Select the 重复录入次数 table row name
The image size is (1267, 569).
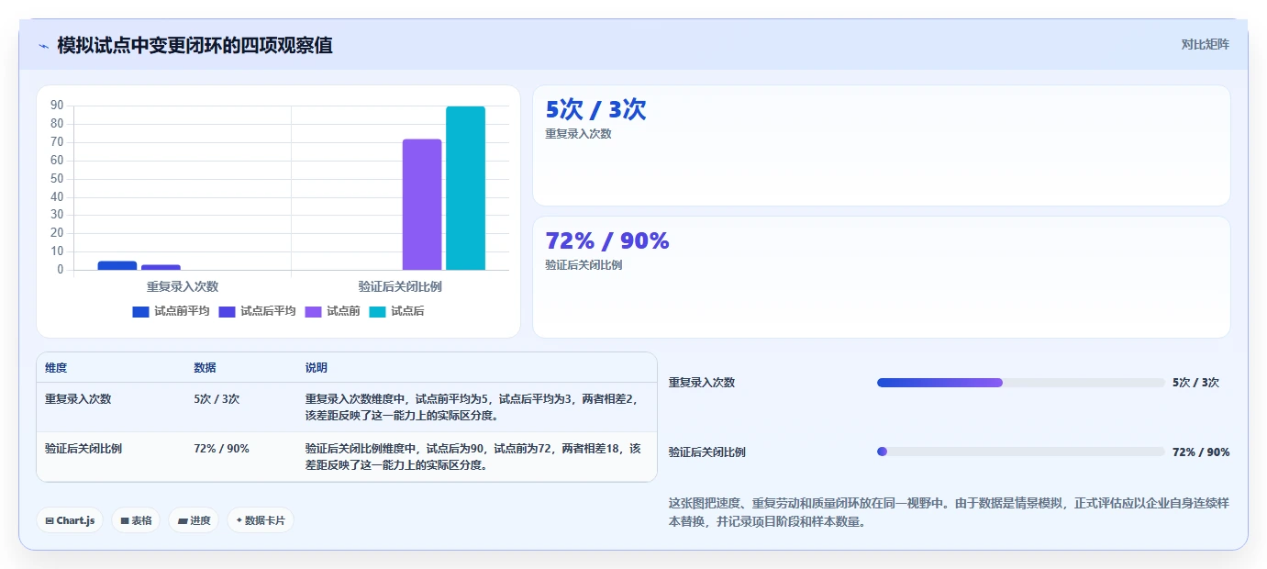(x=78, y=399)
